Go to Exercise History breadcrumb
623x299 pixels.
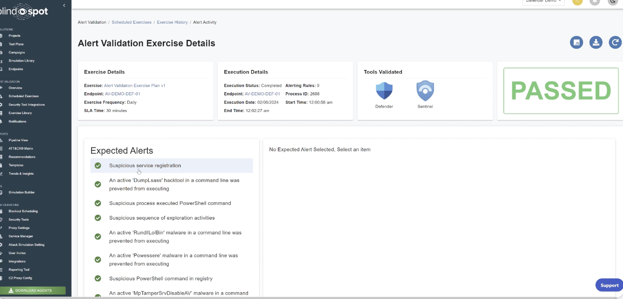click(x=172, y=22)
